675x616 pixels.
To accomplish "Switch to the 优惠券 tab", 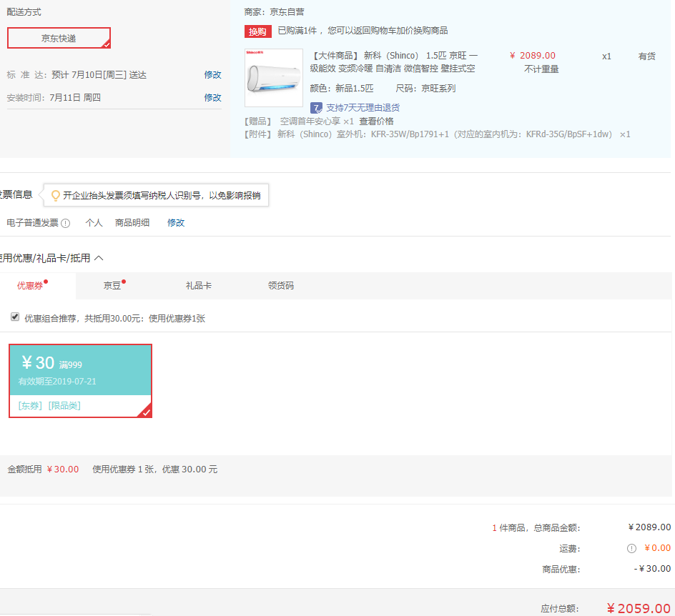I will point(30,286).
